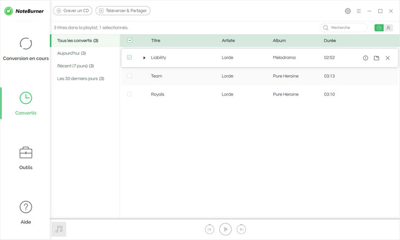Check the Team track checkbox
Viewport: 400px width, 240px height.
click(130, 76)
